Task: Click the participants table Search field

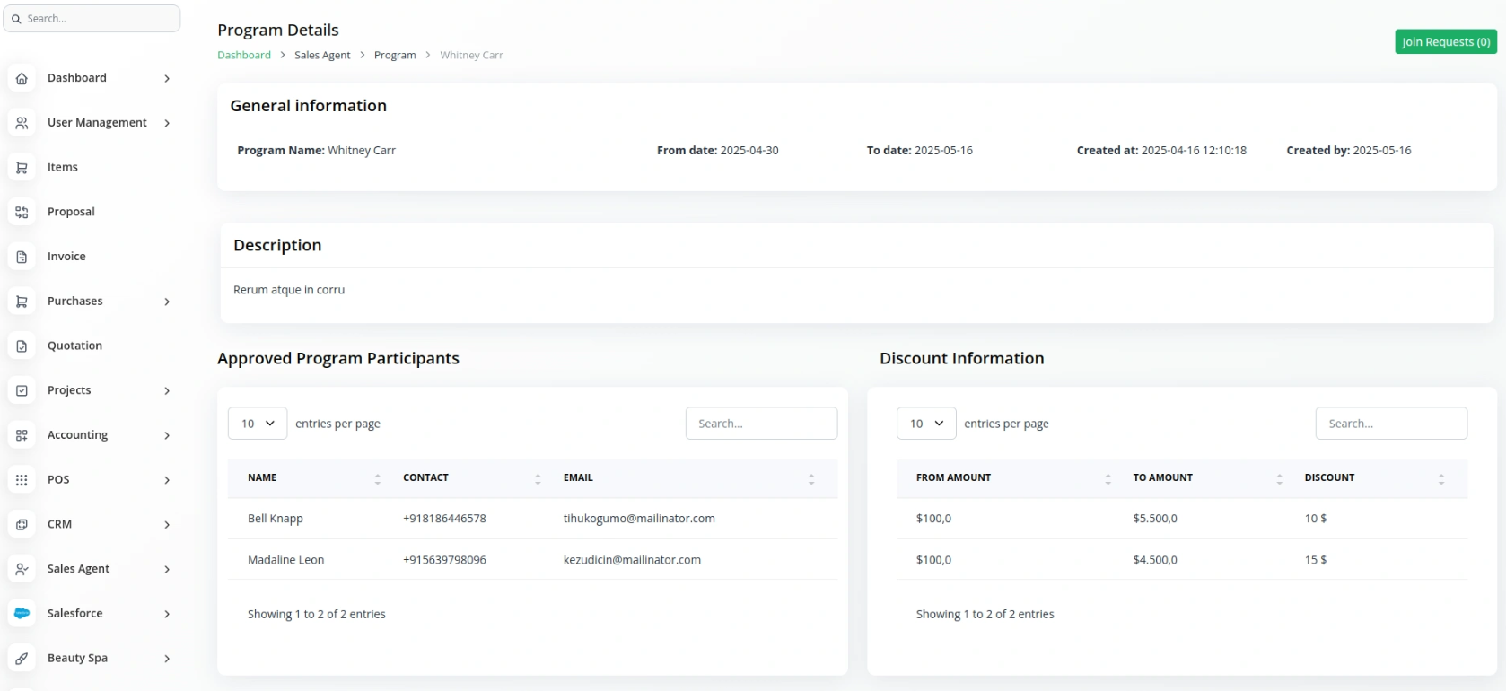Action: point(761,424)
